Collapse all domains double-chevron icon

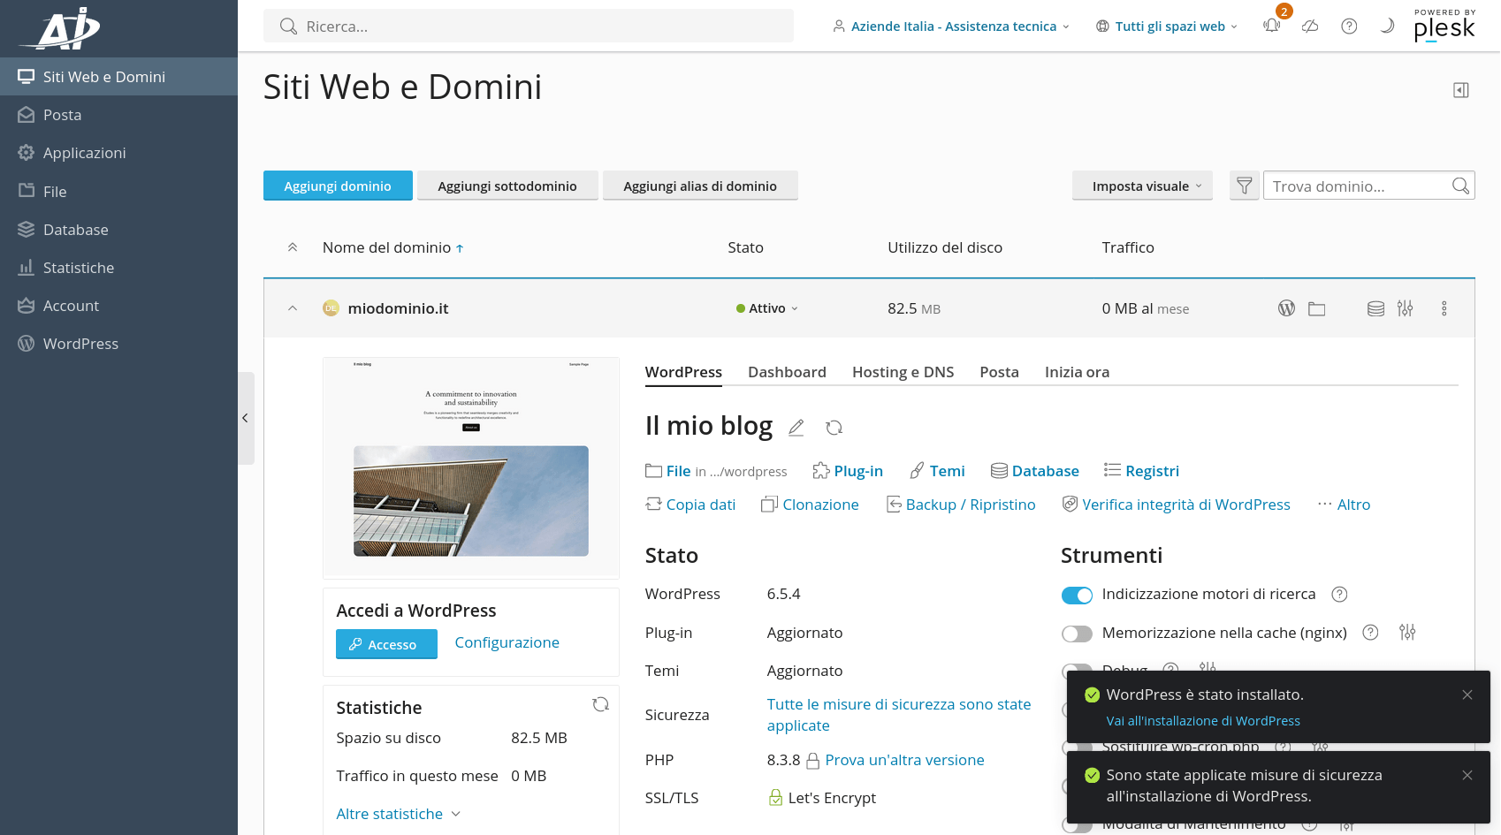[x=293, y=248]
